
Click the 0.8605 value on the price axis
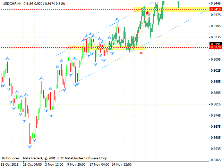click(x=215, y=138)
